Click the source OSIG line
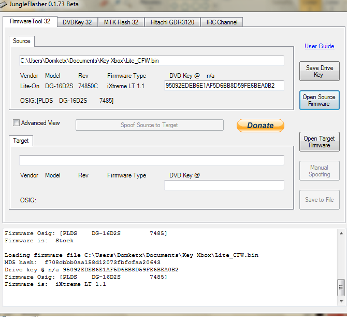This screenshot has height=317, width=347. [x=67, y=101]
